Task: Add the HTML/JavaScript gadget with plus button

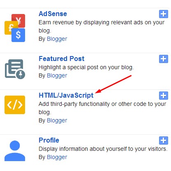Action: point(164,96)
